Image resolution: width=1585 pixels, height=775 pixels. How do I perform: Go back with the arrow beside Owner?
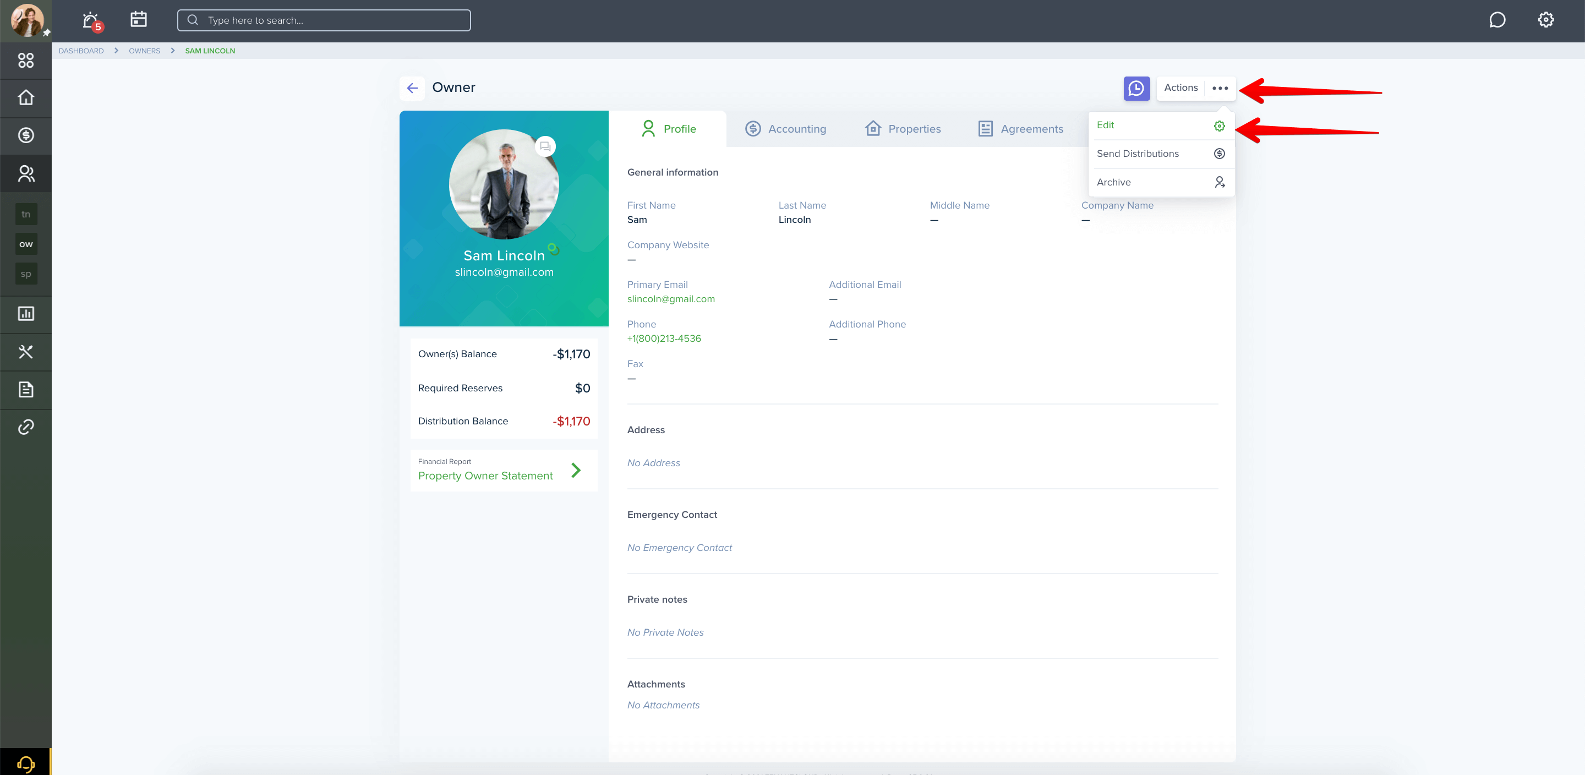(412, 88)
